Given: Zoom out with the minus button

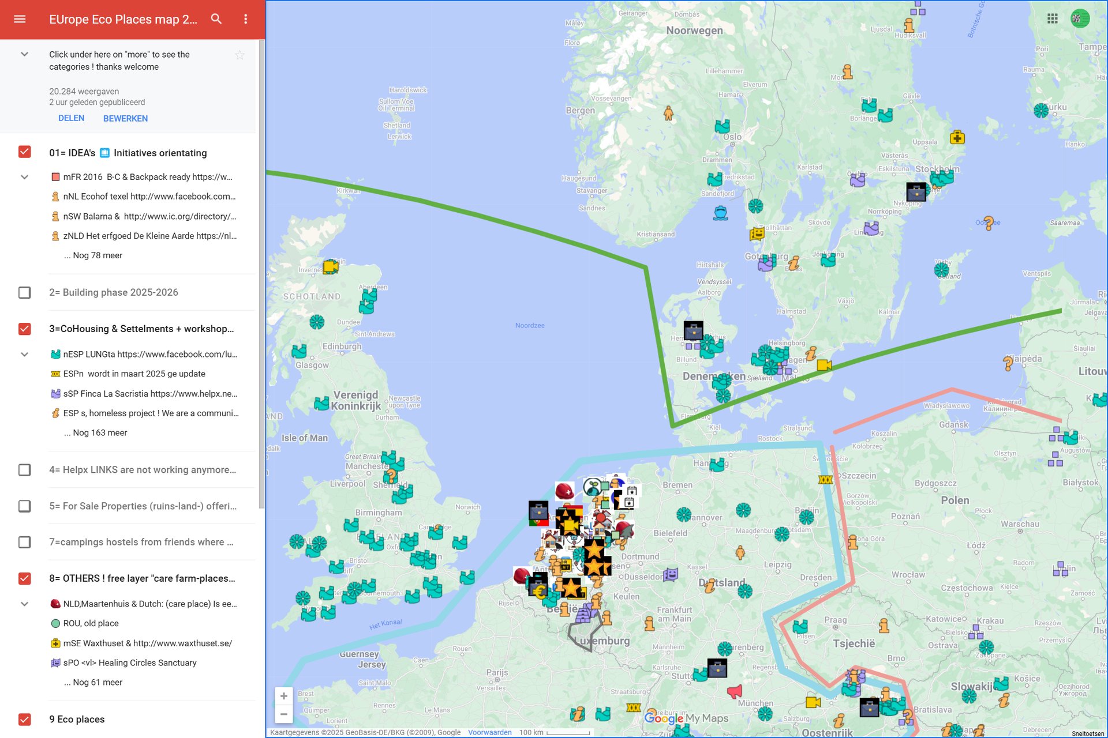Looking at the screenshot, I should [x=284, y=714].
